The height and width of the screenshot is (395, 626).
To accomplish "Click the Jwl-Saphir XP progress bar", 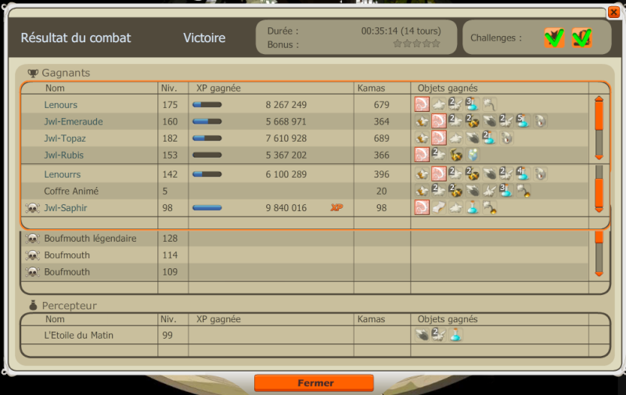I will coord(207,208).
